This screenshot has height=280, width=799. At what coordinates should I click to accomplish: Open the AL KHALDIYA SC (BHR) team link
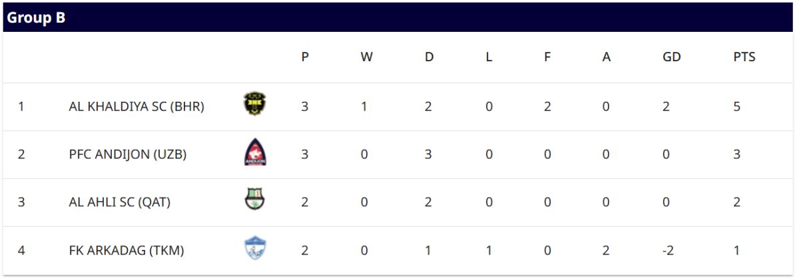pyautogui.click(x=136, y=106)
